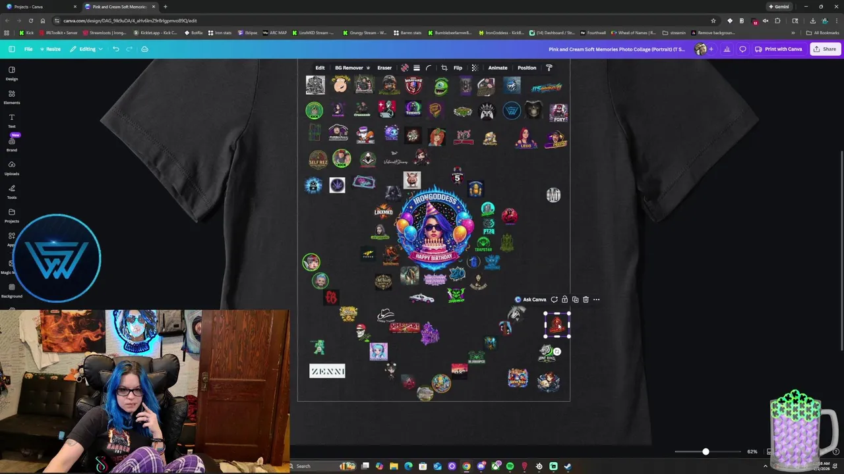Screen dimensions: 844x474
Task: Open Spotify from the taskbar
Action: (x=510, y=466)
